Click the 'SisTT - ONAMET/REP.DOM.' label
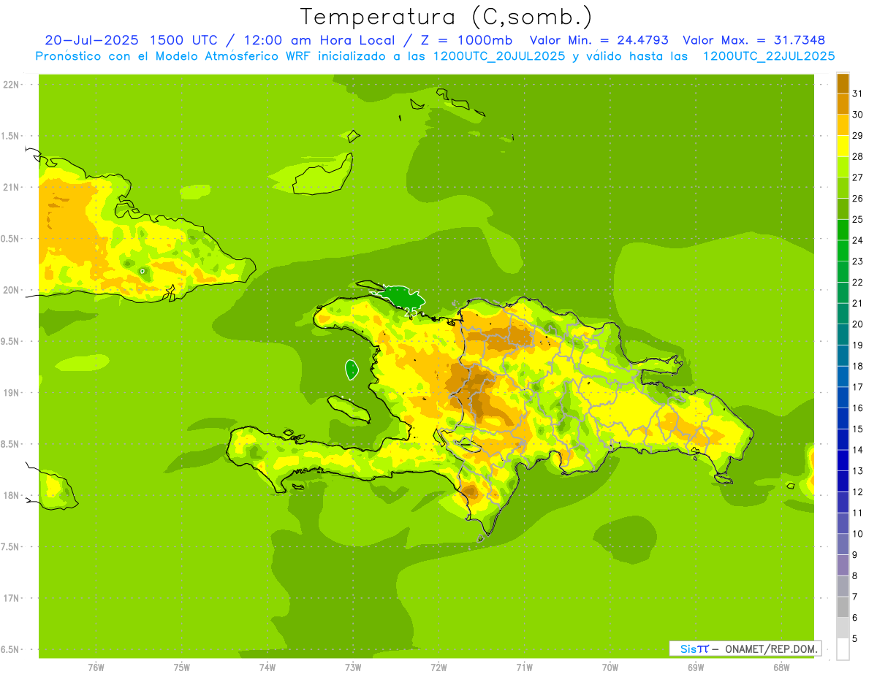This screenshot has height=677, width=877. [x=745, y=649]
